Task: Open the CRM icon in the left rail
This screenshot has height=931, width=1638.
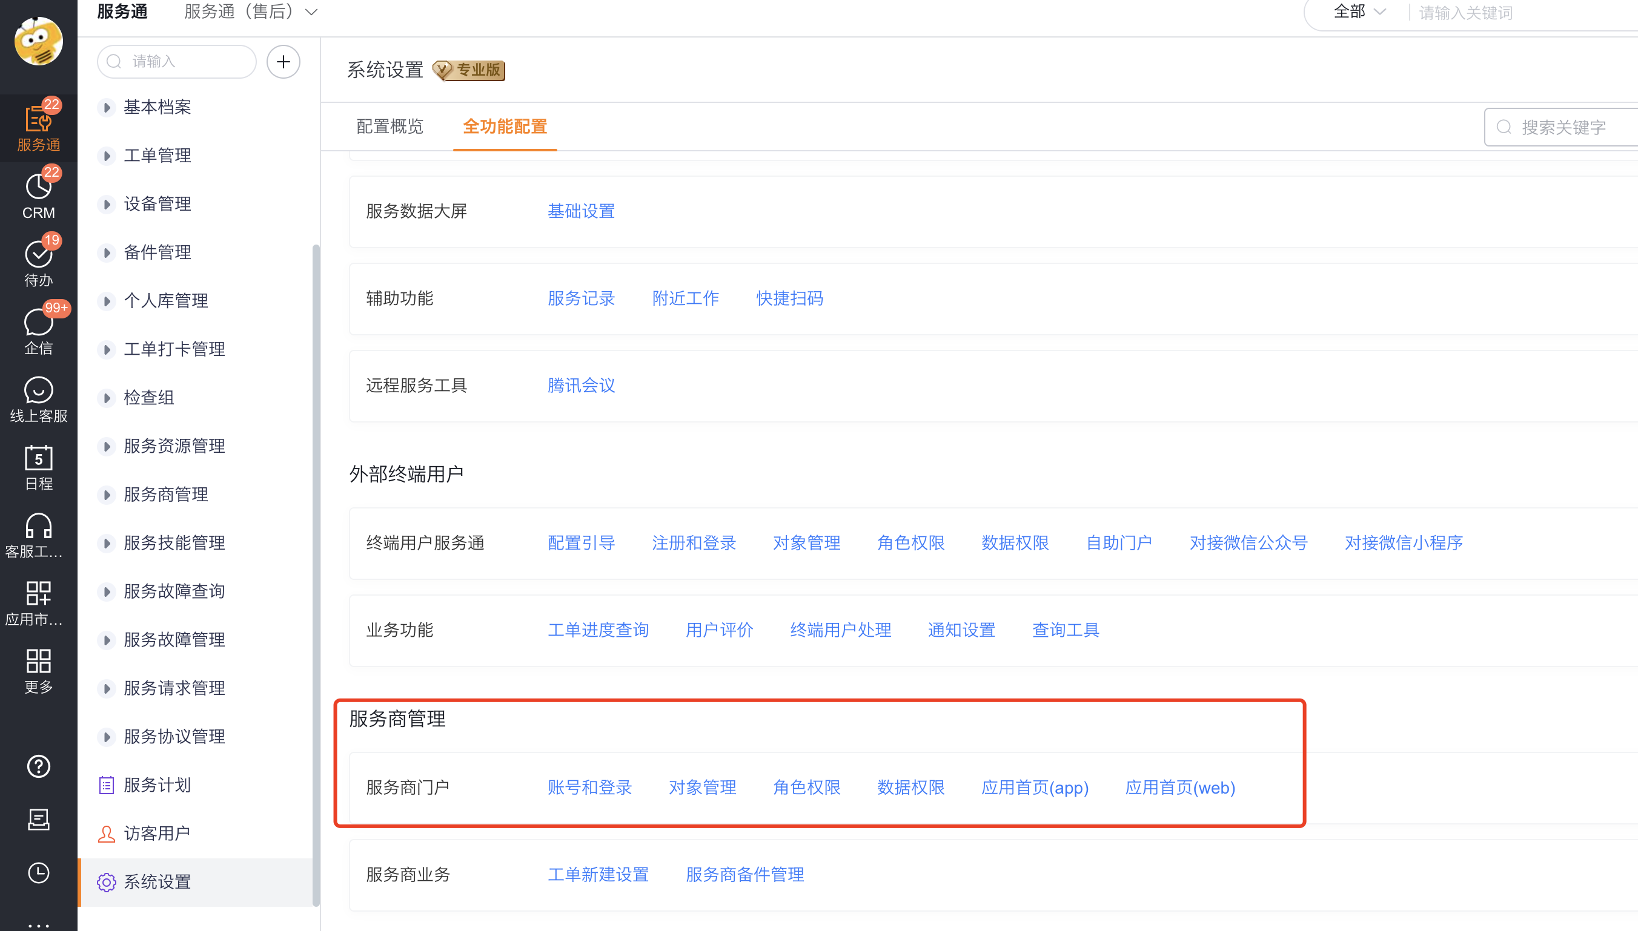Action: coord(38,195)
